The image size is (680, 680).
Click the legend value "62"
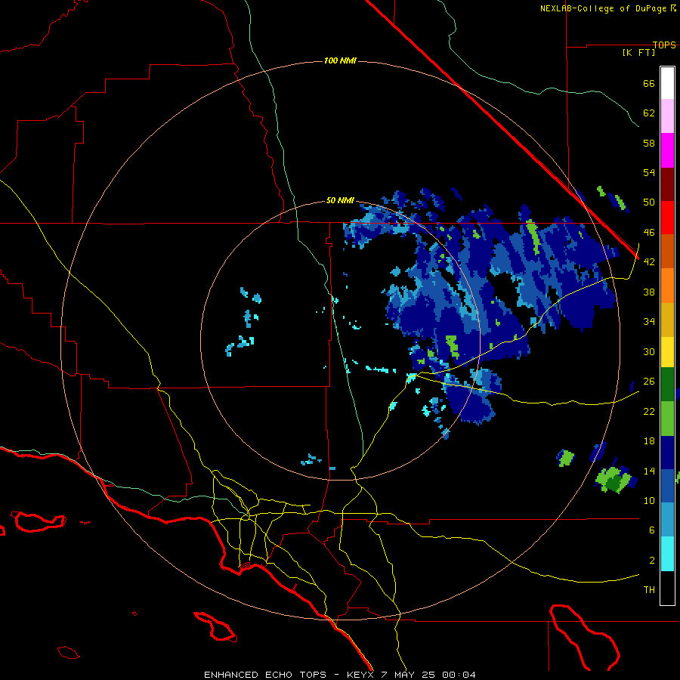(x=649, y=113)
